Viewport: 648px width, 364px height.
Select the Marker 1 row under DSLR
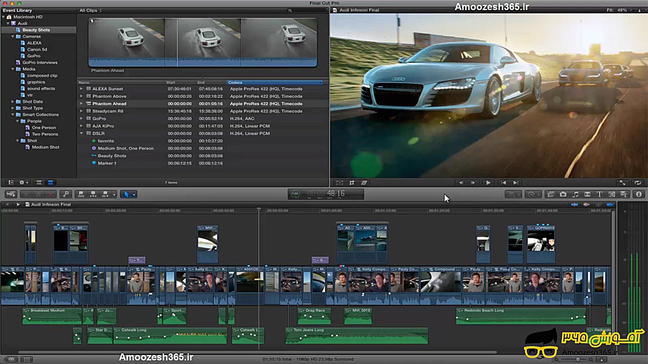[202, 163]
